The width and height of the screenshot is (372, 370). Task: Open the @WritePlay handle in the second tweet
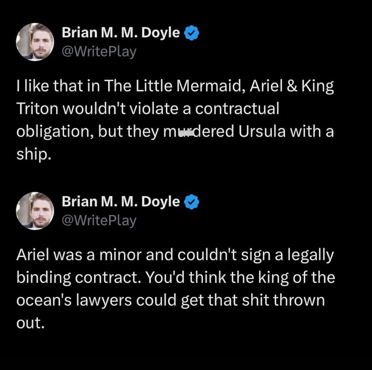click(99, 220)
